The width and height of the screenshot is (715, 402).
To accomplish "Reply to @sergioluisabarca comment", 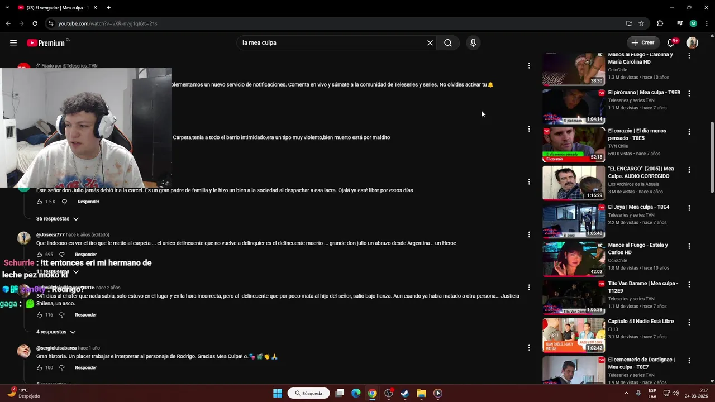I will [x=86, y=368].
